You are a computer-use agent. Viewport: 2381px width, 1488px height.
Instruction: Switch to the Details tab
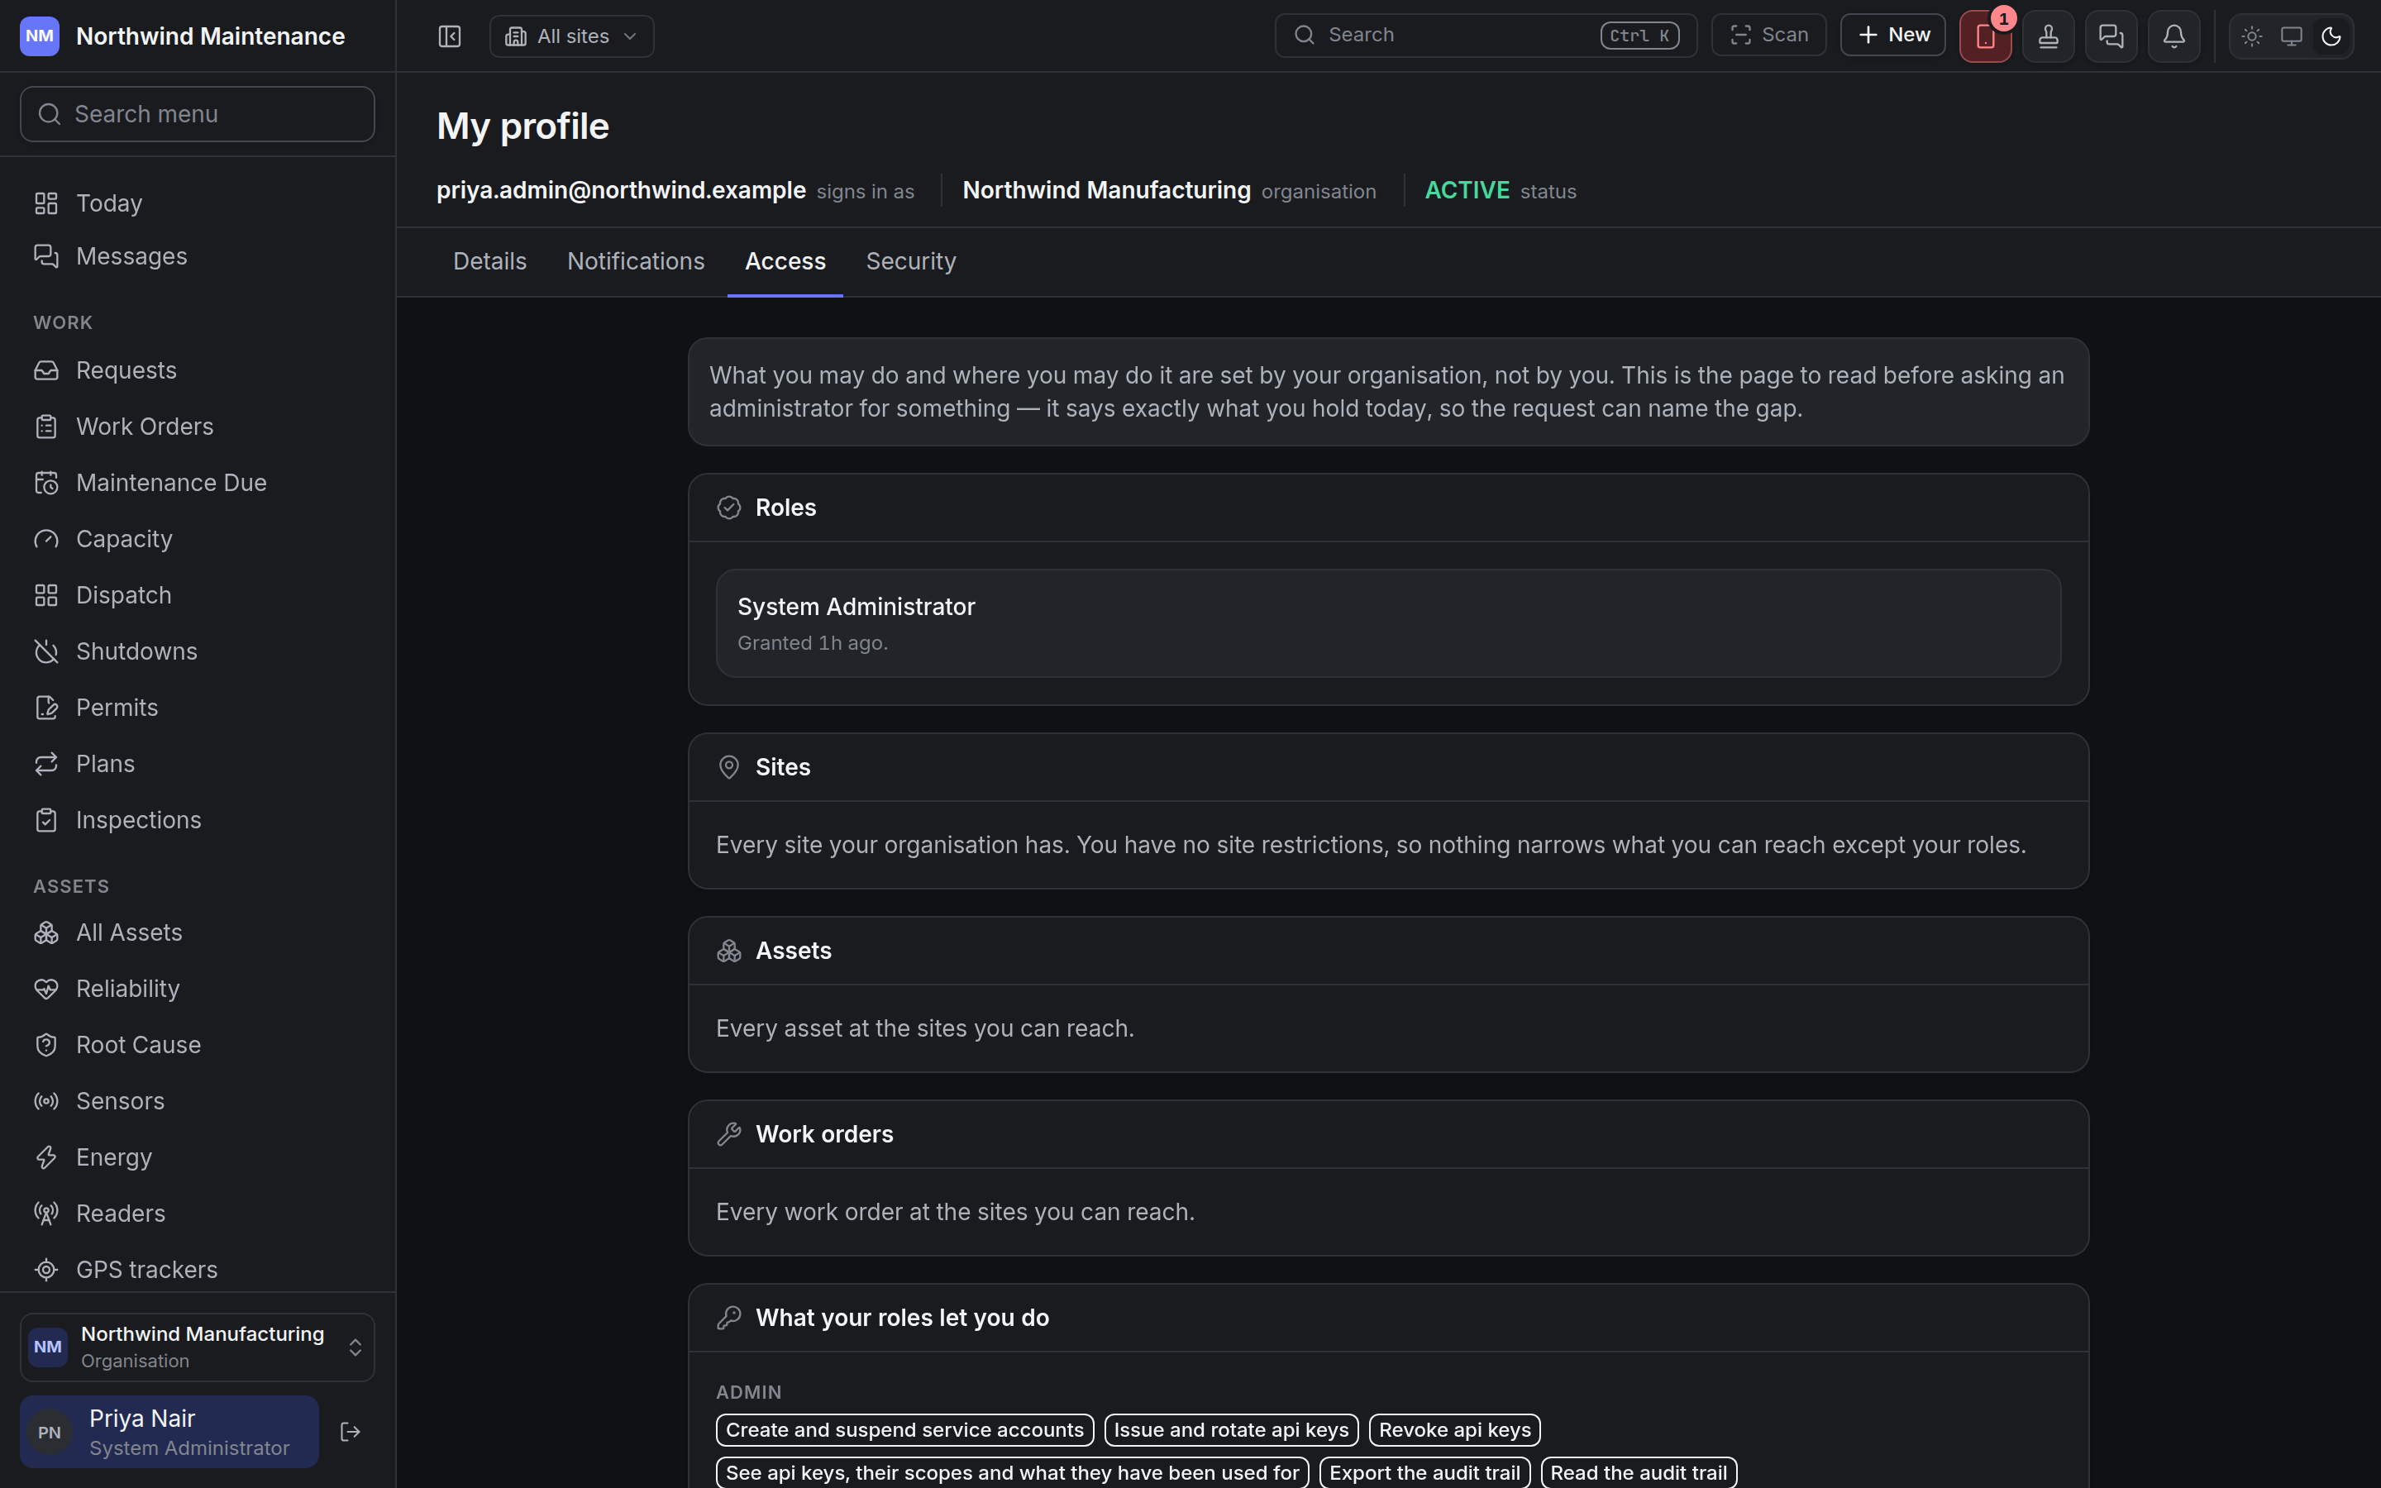pyautogui.click(x=490, y=262)
